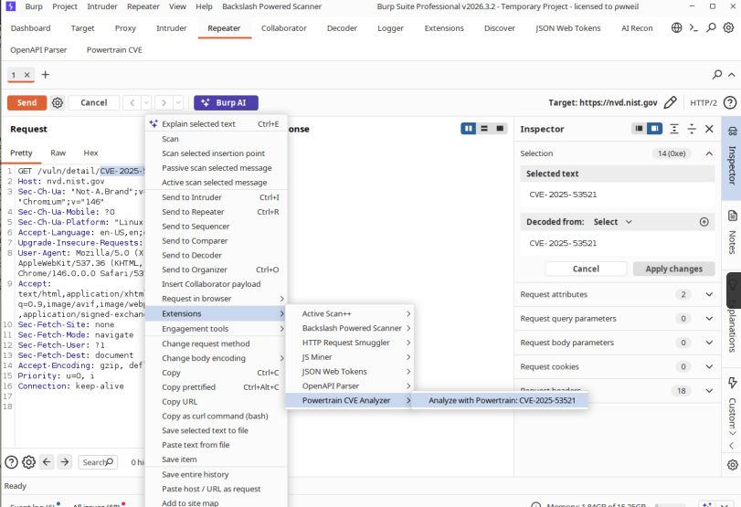Select top-bottom response layout
The height and width of the screenshot is (507, 741).
click(484, 129)
